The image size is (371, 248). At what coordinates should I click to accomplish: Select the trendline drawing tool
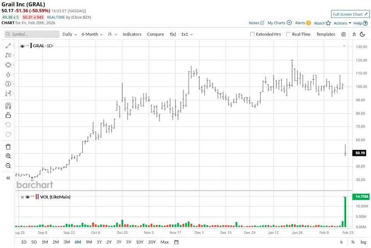click(8, 46)
